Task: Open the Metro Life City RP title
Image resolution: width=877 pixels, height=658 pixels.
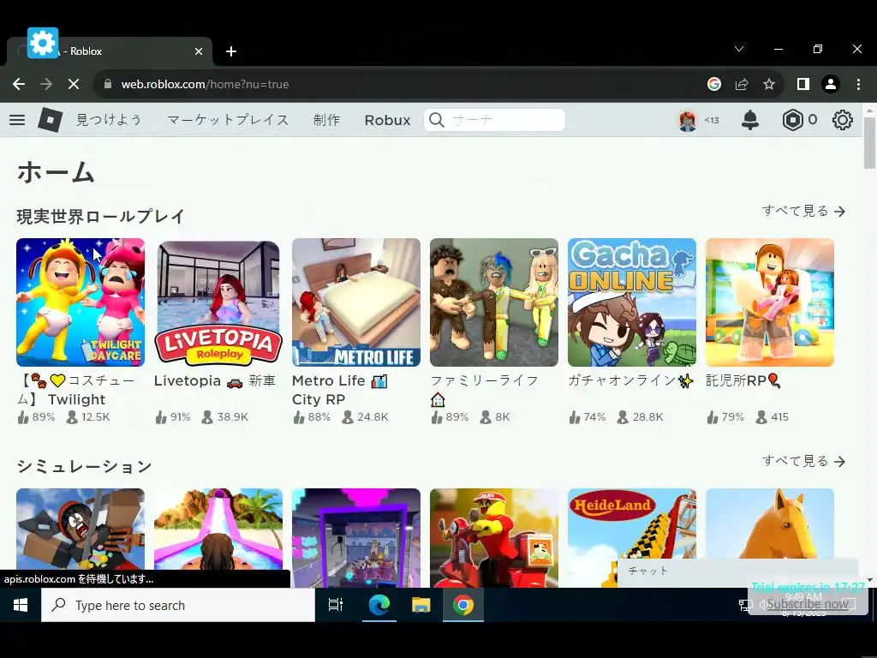Action: 339,390
